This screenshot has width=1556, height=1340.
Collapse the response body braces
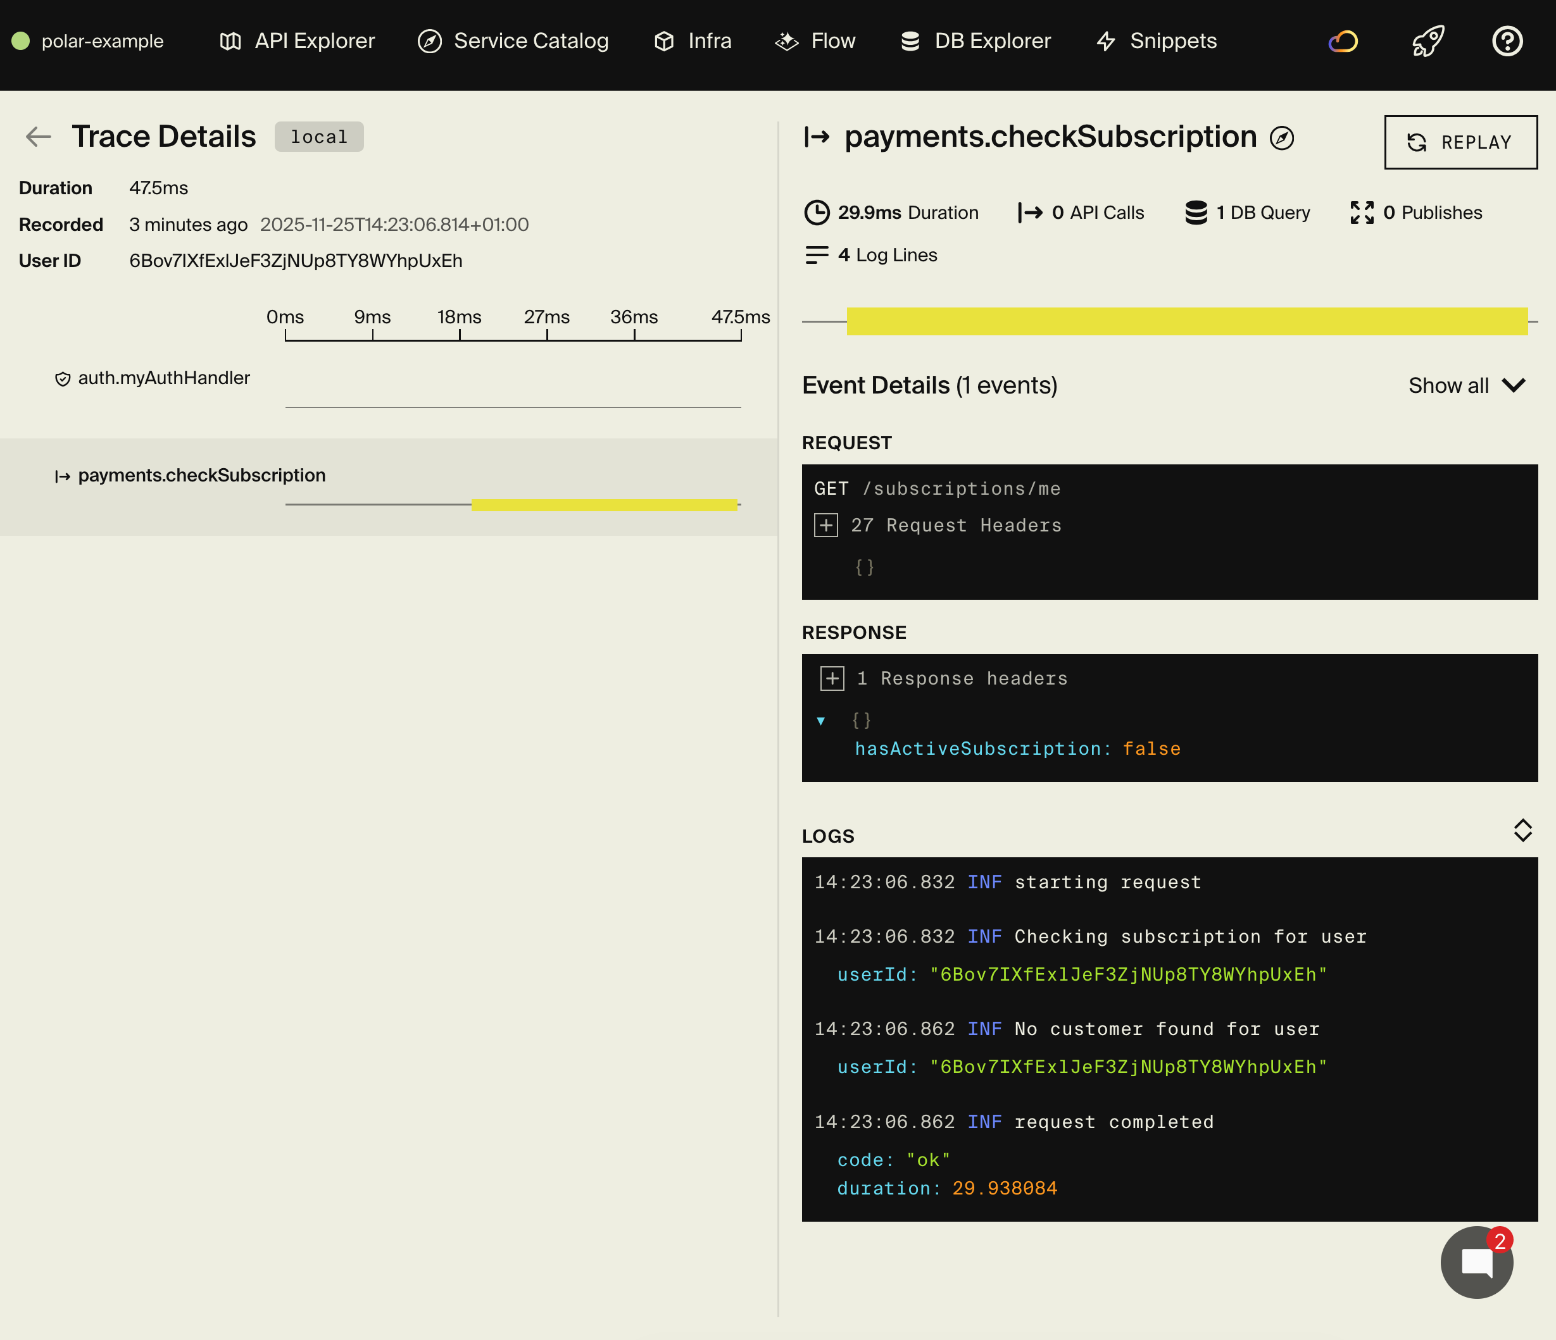tap(821, 720)
